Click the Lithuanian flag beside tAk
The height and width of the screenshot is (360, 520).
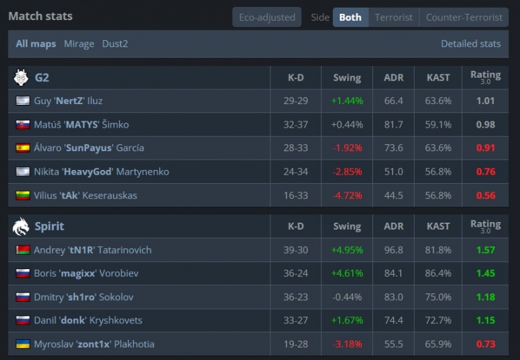(x=22, y=196)
